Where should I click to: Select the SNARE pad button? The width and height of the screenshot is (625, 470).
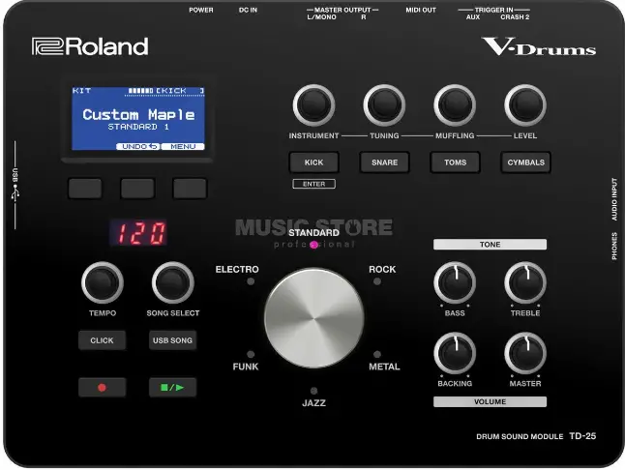[x=384, y=162]
